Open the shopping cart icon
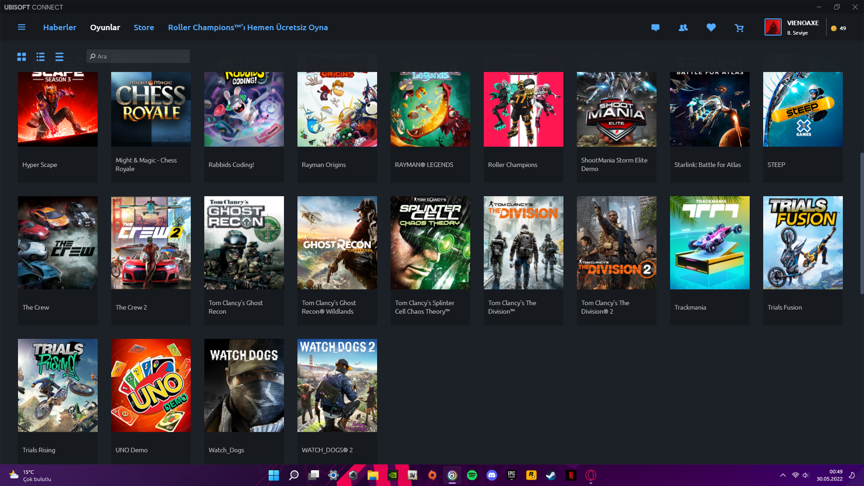The image size is (864, 486). (739, 28)
